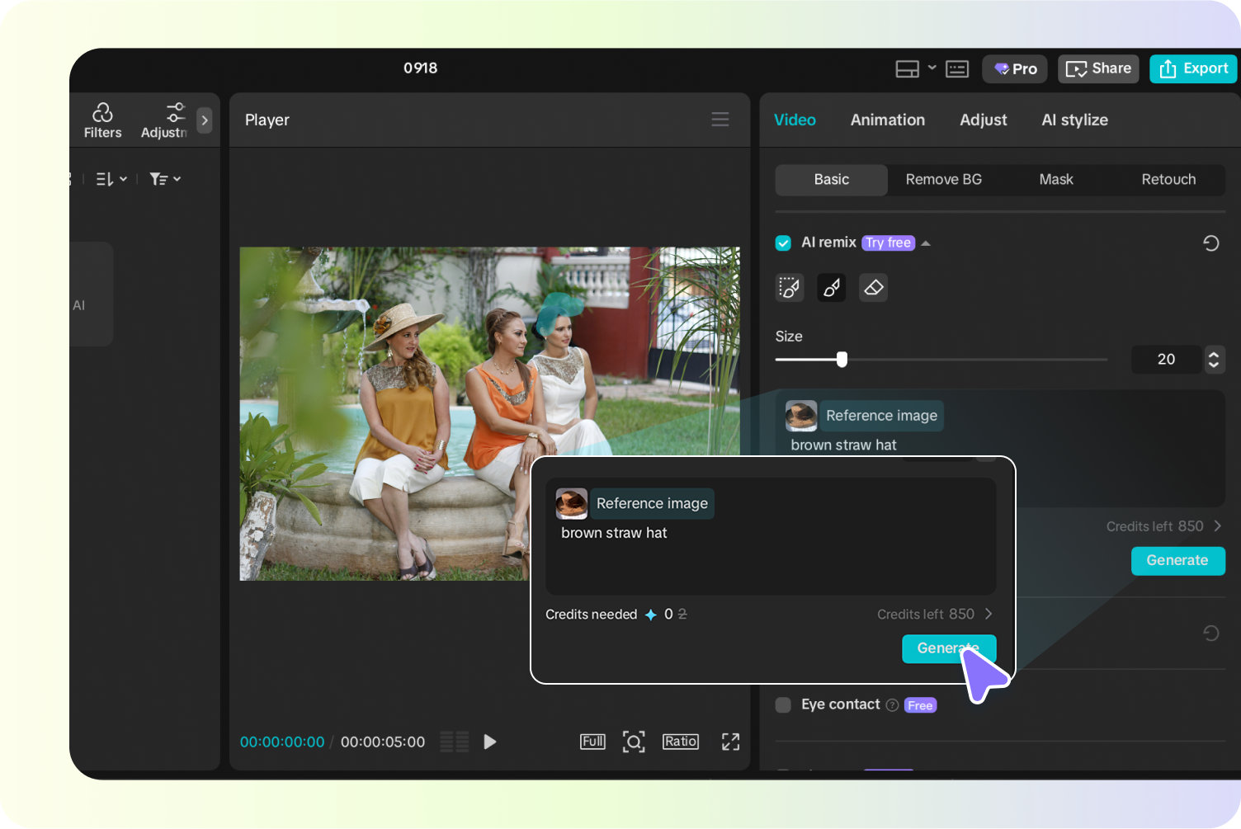
Task: Open the Player panel menu
Action: click(720, 120)
